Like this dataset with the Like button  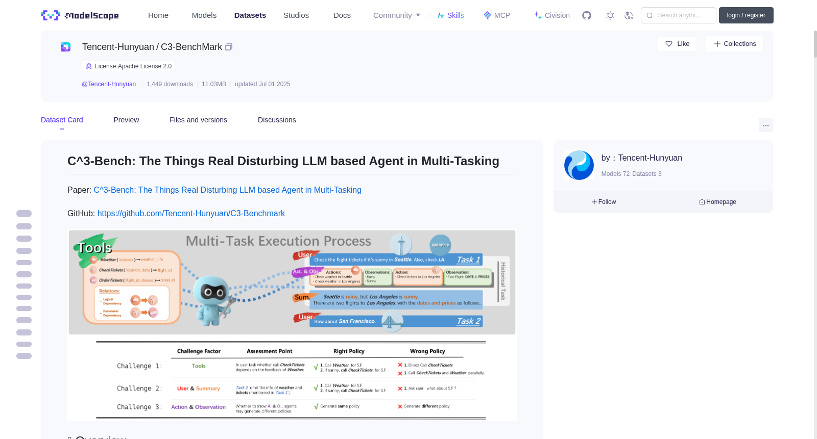tap(677, 44)
